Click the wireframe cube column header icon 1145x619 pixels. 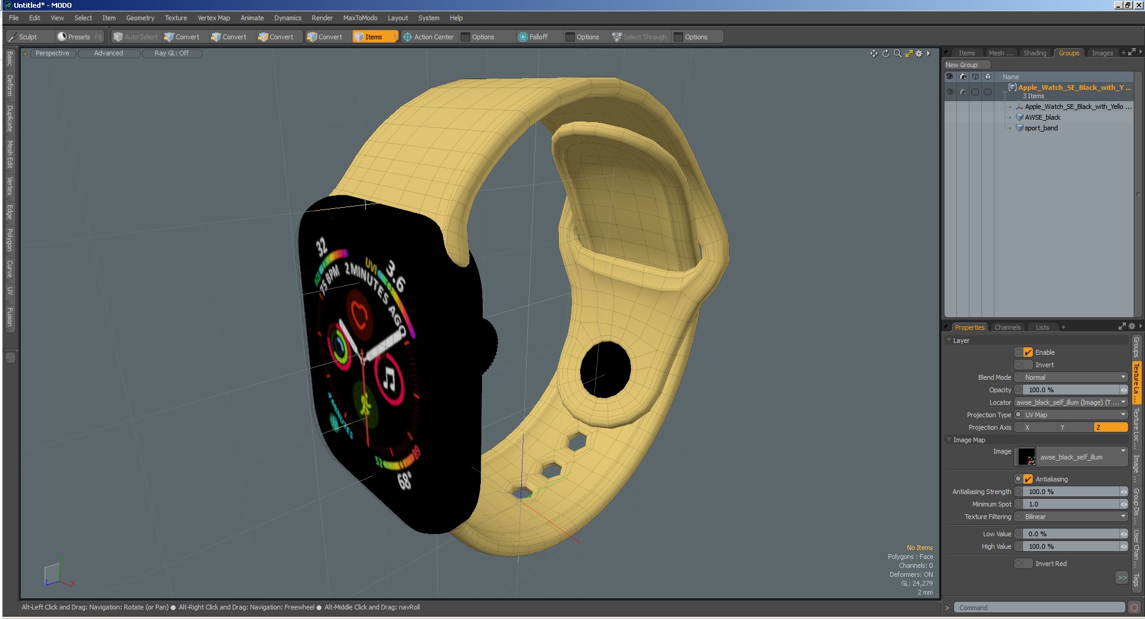pyautogui.click(x=975, y=77)
